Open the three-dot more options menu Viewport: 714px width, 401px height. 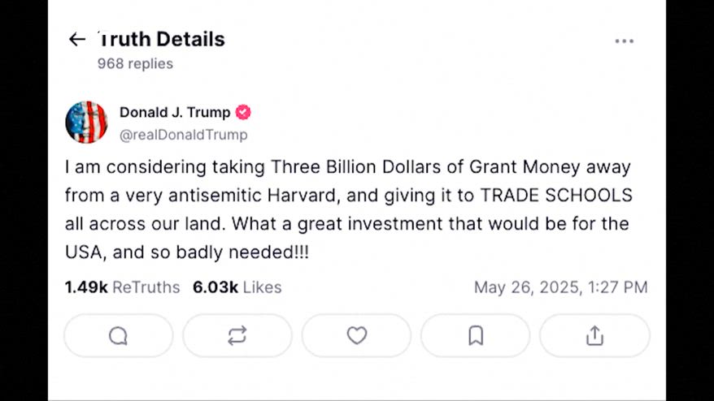tap(624, 41)
